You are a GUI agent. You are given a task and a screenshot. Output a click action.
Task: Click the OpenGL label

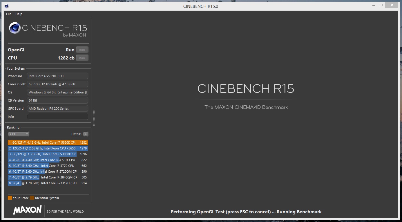tap(17, 50)
